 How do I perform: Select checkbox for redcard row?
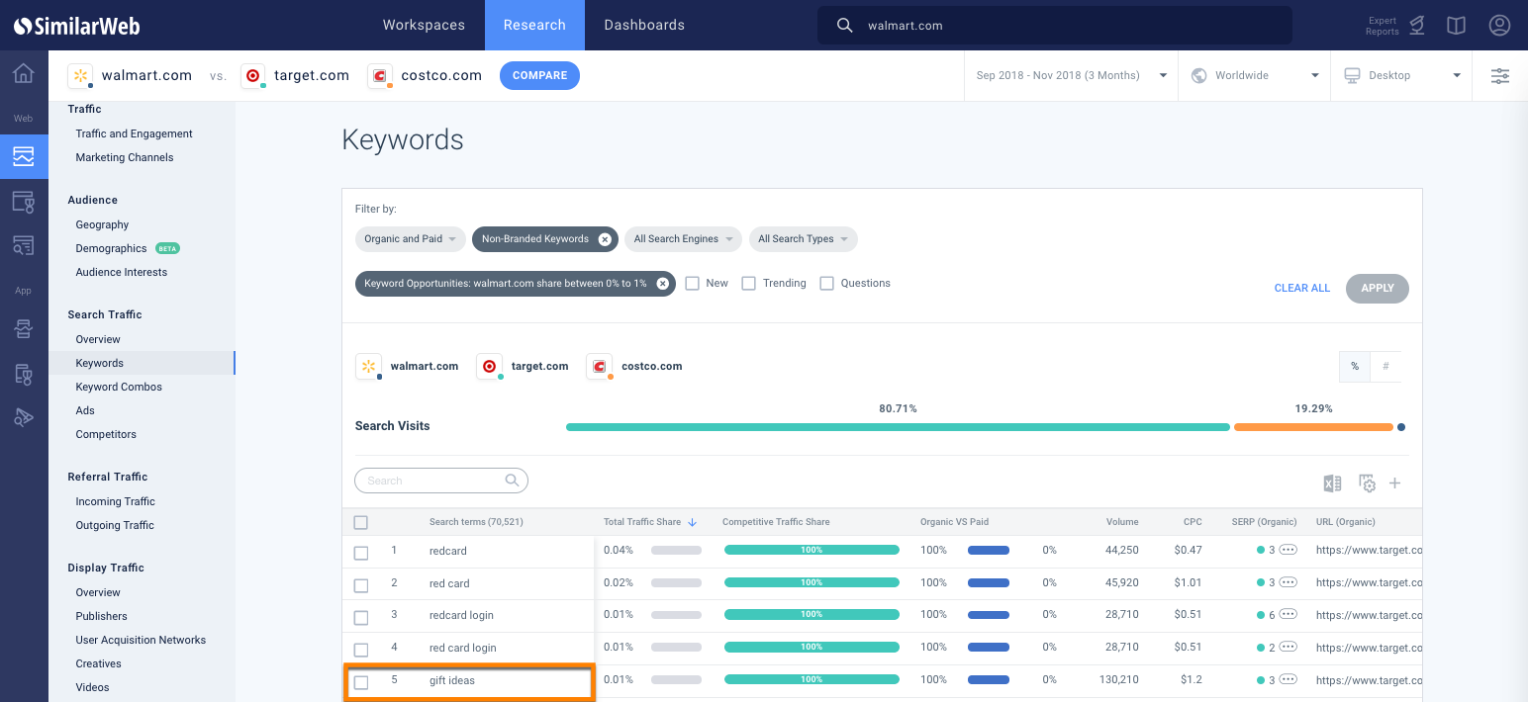[x=361, y=553]
